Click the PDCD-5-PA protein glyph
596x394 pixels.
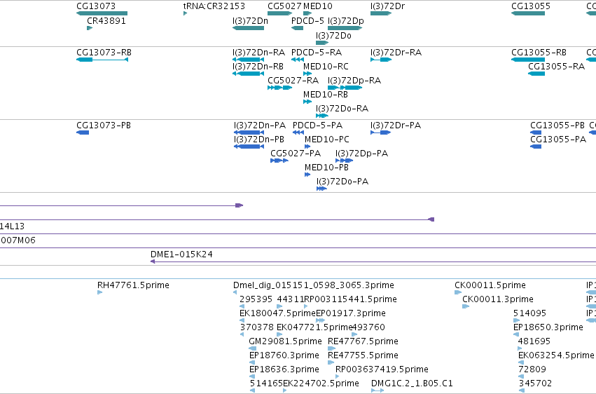tap(298, 133)
